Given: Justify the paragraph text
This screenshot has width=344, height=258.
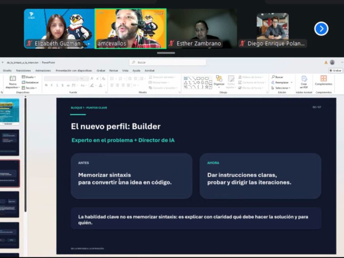Looking at the screenshot, I should point(129,85).
